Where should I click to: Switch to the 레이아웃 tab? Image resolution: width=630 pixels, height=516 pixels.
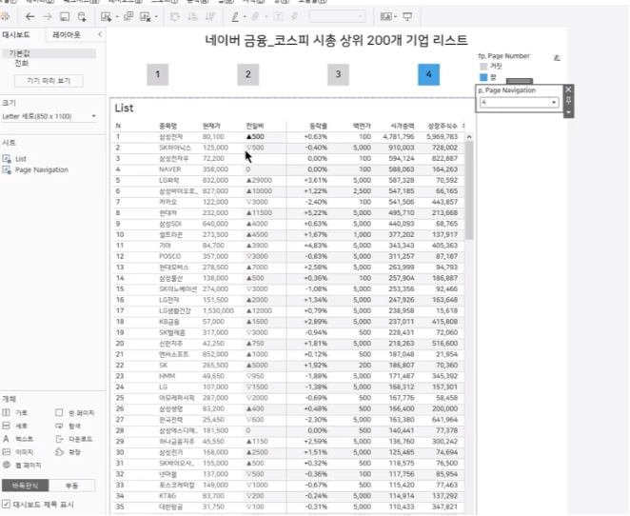coord(67,35)
